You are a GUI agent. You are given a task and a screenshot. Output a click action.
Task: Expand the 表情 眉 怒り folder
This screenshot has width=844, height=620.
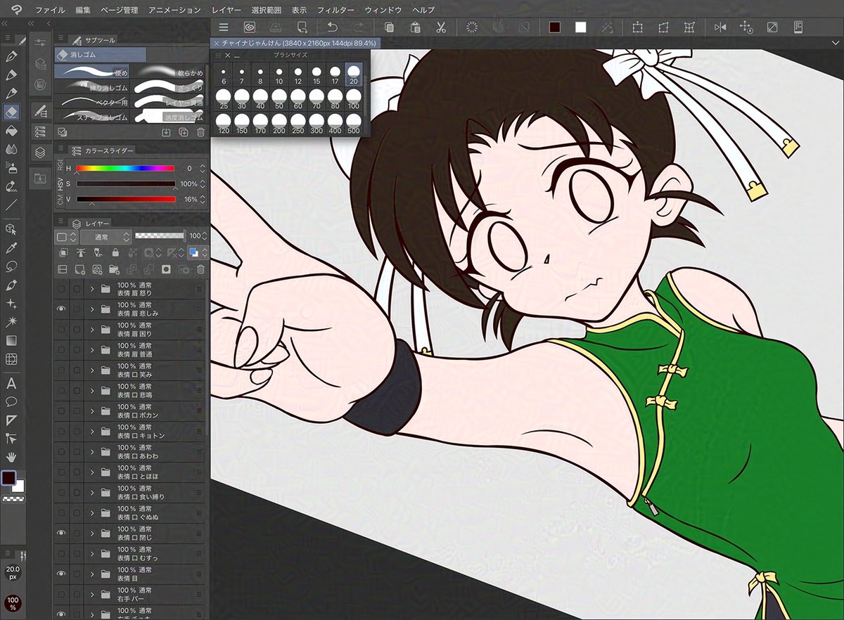[x=92, y=289]
